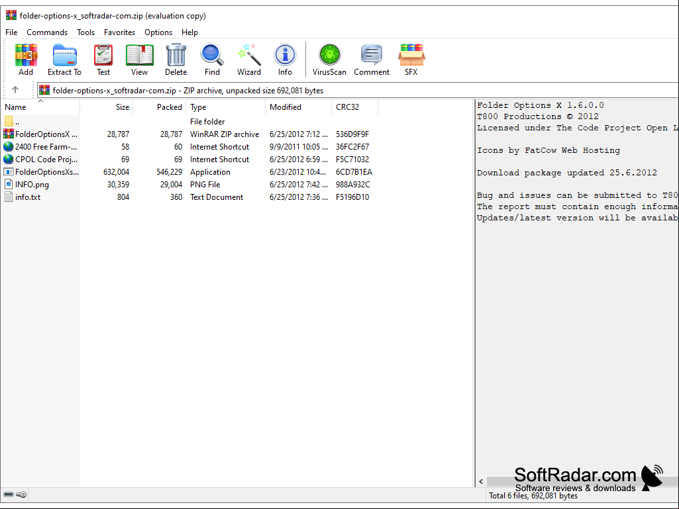Click the 632,004 size value

[x=116, y=172]
